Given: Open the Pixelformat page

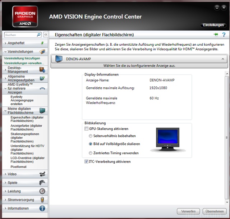Looking at the screenshot, I should tap(18, 167).
